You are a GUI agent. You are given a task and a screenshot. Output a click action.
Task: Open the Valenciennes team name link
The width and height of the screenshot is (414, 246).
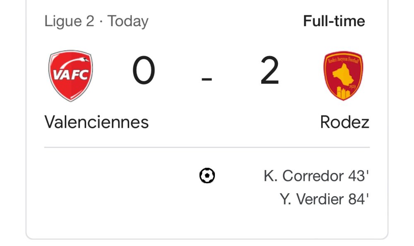(96, 122)
